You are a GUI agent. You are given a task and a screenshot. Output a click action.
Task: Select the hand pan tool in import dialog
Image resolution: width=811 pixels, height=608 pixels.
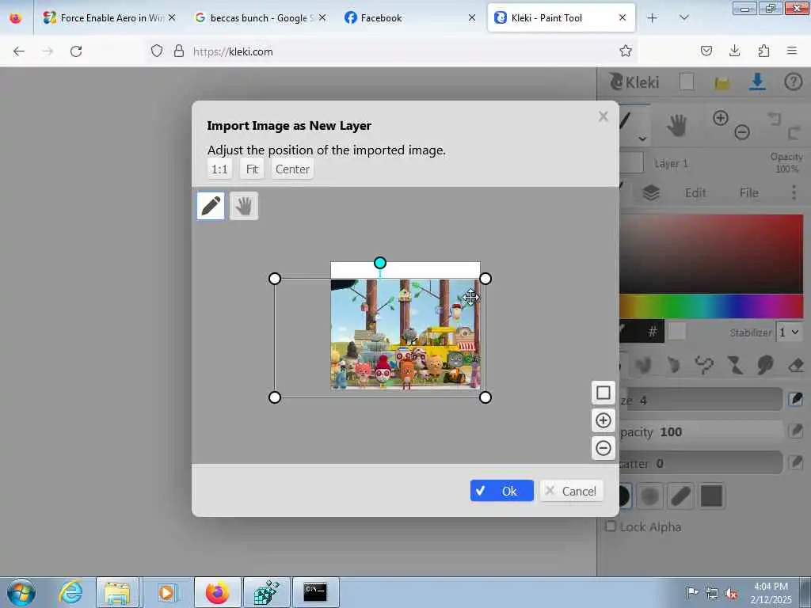pos(244,206)
